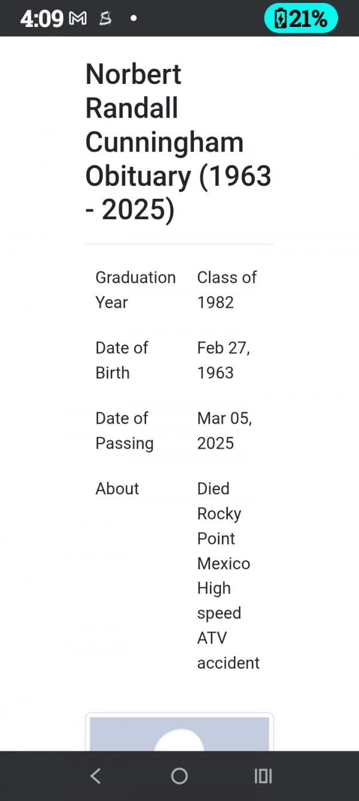359x801 pixels.
Task: Tap the small notification dot in status bar
Action: pos(133,19)
